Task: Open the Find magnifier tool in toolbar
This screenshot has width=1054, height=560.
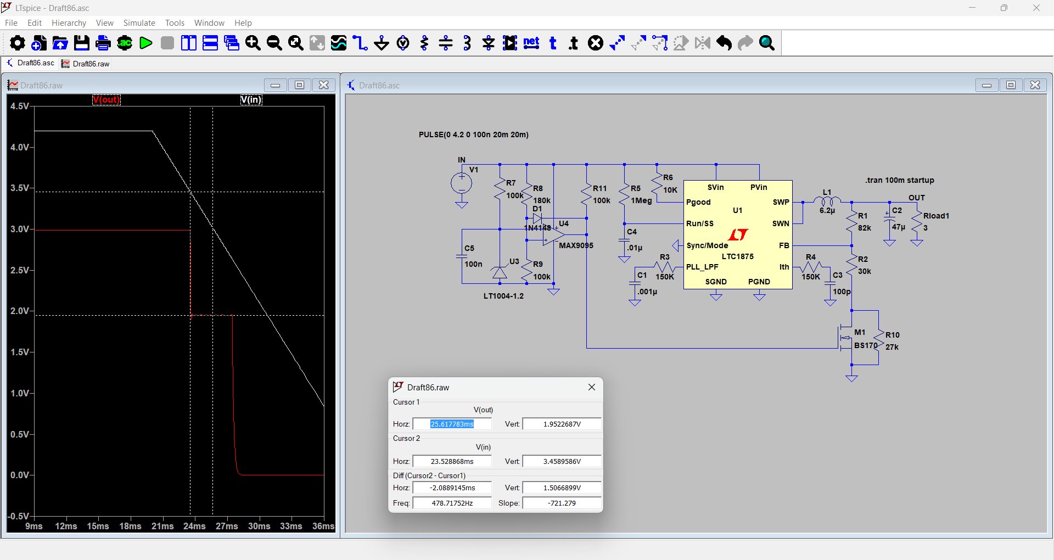Action: pyautogui.click(x=767, y=43)
